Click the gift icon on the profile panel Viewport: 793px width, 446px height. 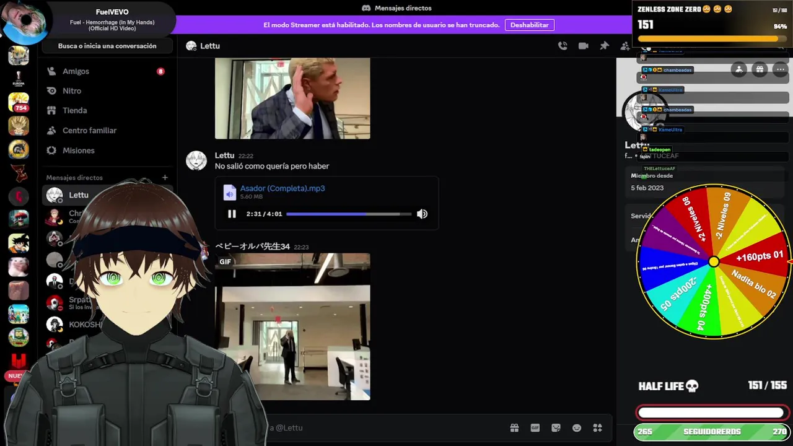click(x=760, y=69)
